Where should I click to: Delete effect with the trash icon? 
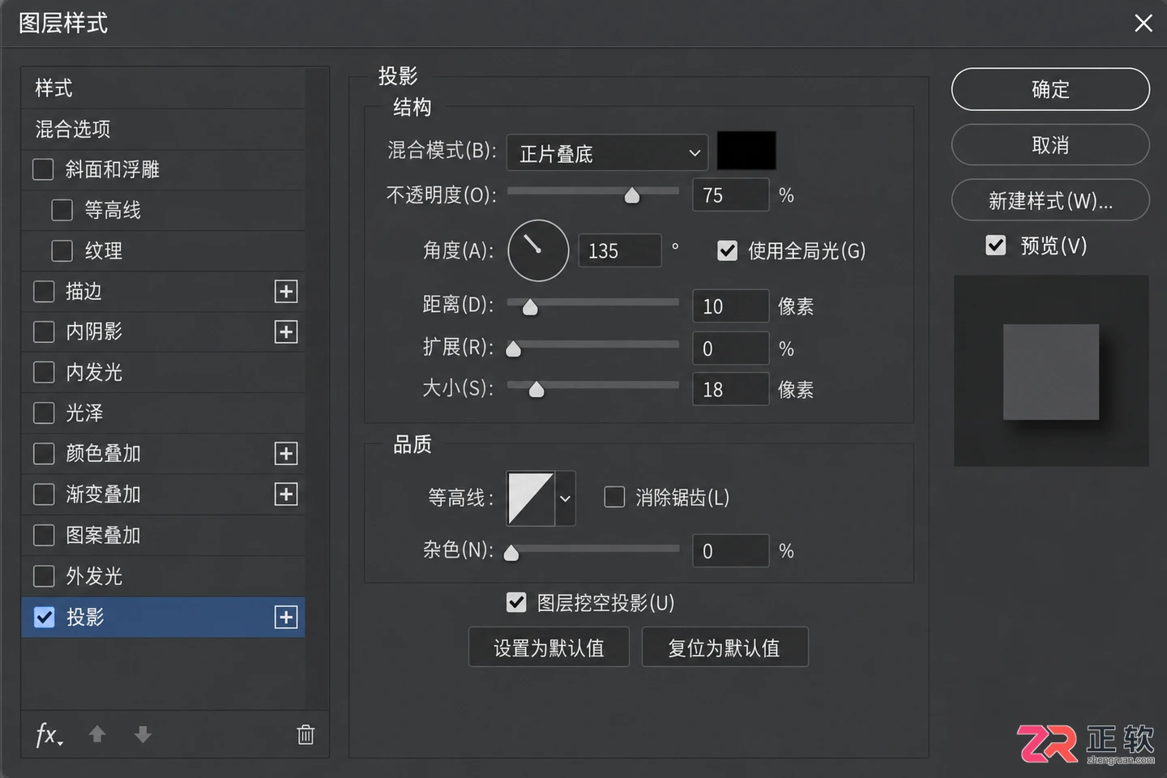[x=306, y=734]
